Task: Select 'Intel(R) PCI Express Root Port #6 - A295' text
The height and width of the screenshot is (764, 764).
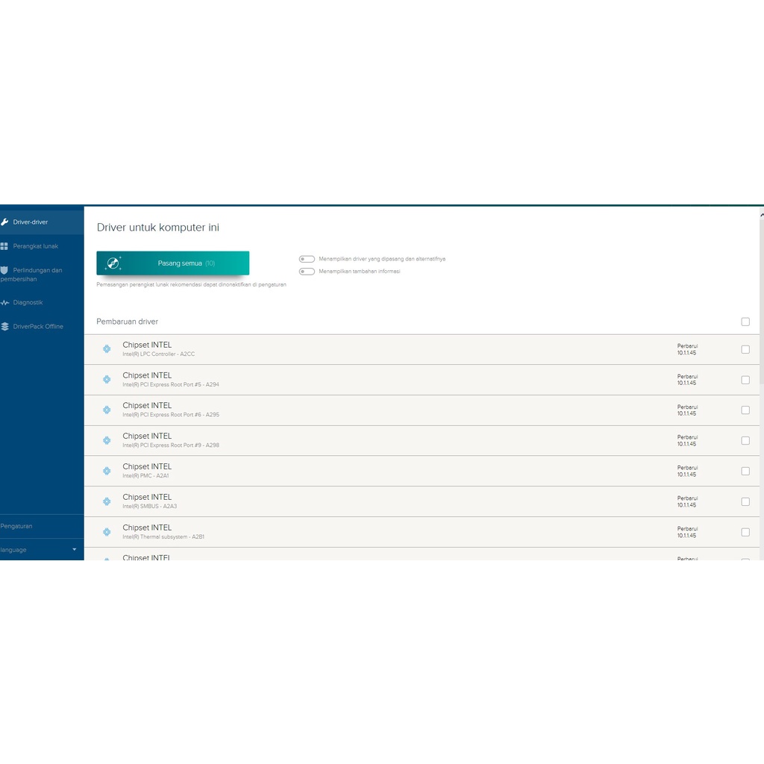Action: (x=171, y=415)
